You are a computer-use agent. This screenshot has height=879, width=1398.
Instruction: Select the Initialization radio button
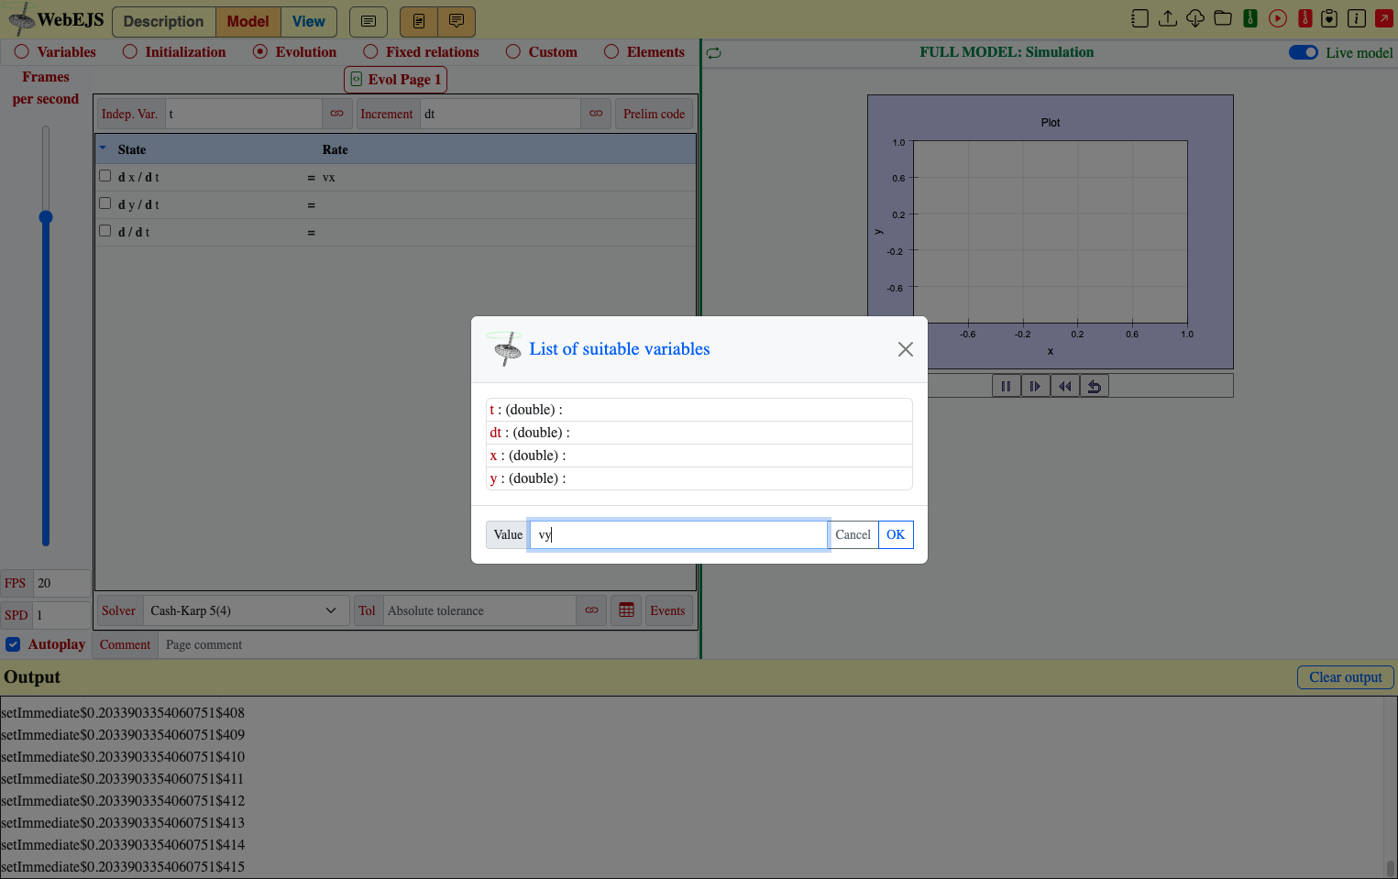(130, 52)
